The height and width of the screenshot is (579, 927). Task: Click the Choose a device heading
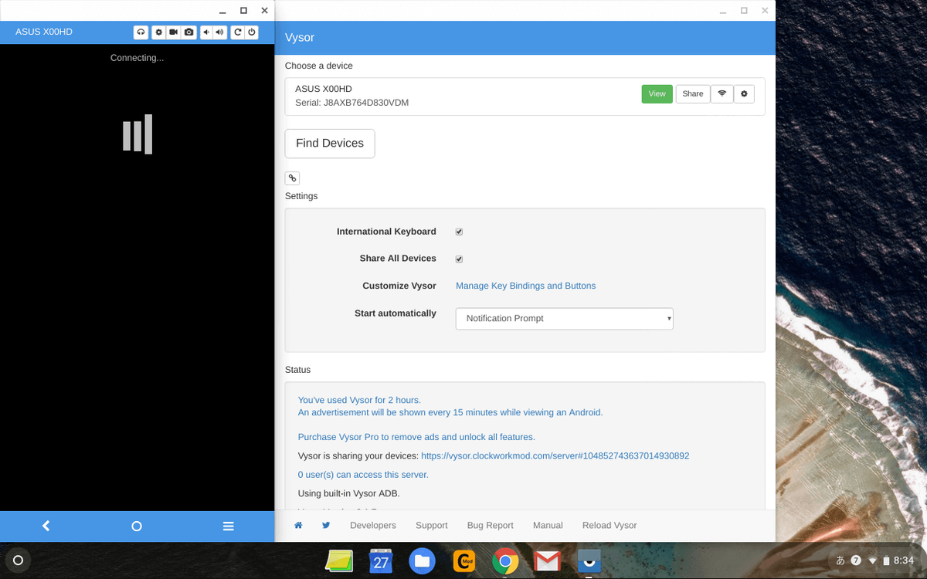[319, 66]
